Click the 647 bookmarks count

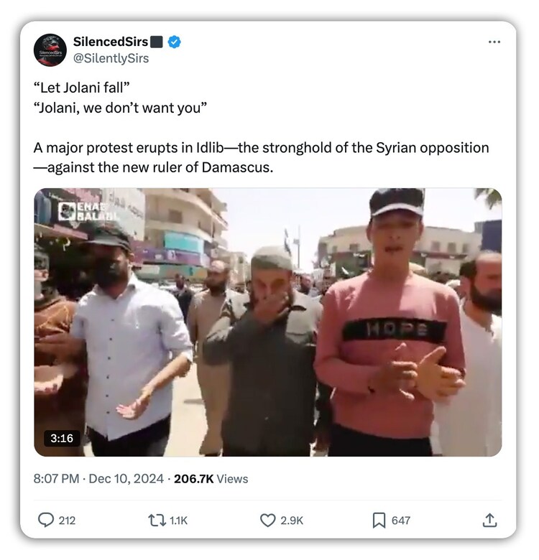(x=401, y=521)
